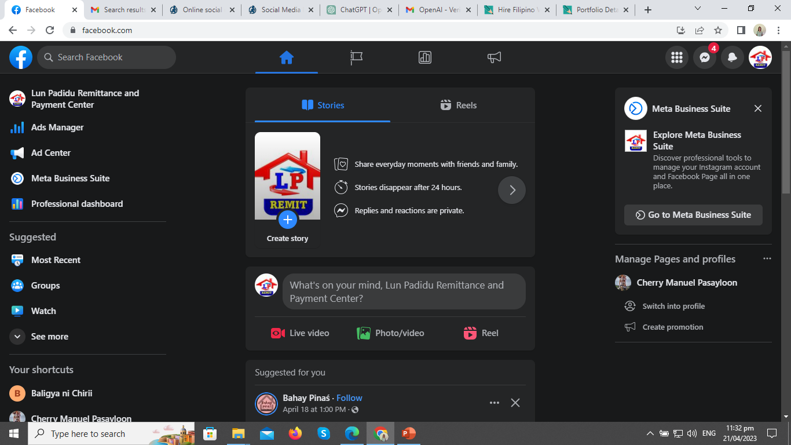Screen dimensions: 791x445
Task: Switch to the Hire Filipino browser tab
Action: (517, 10)
